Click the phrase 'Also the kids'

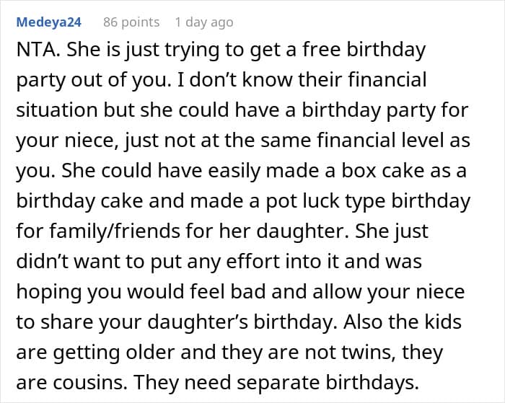[x=403, y=322]
